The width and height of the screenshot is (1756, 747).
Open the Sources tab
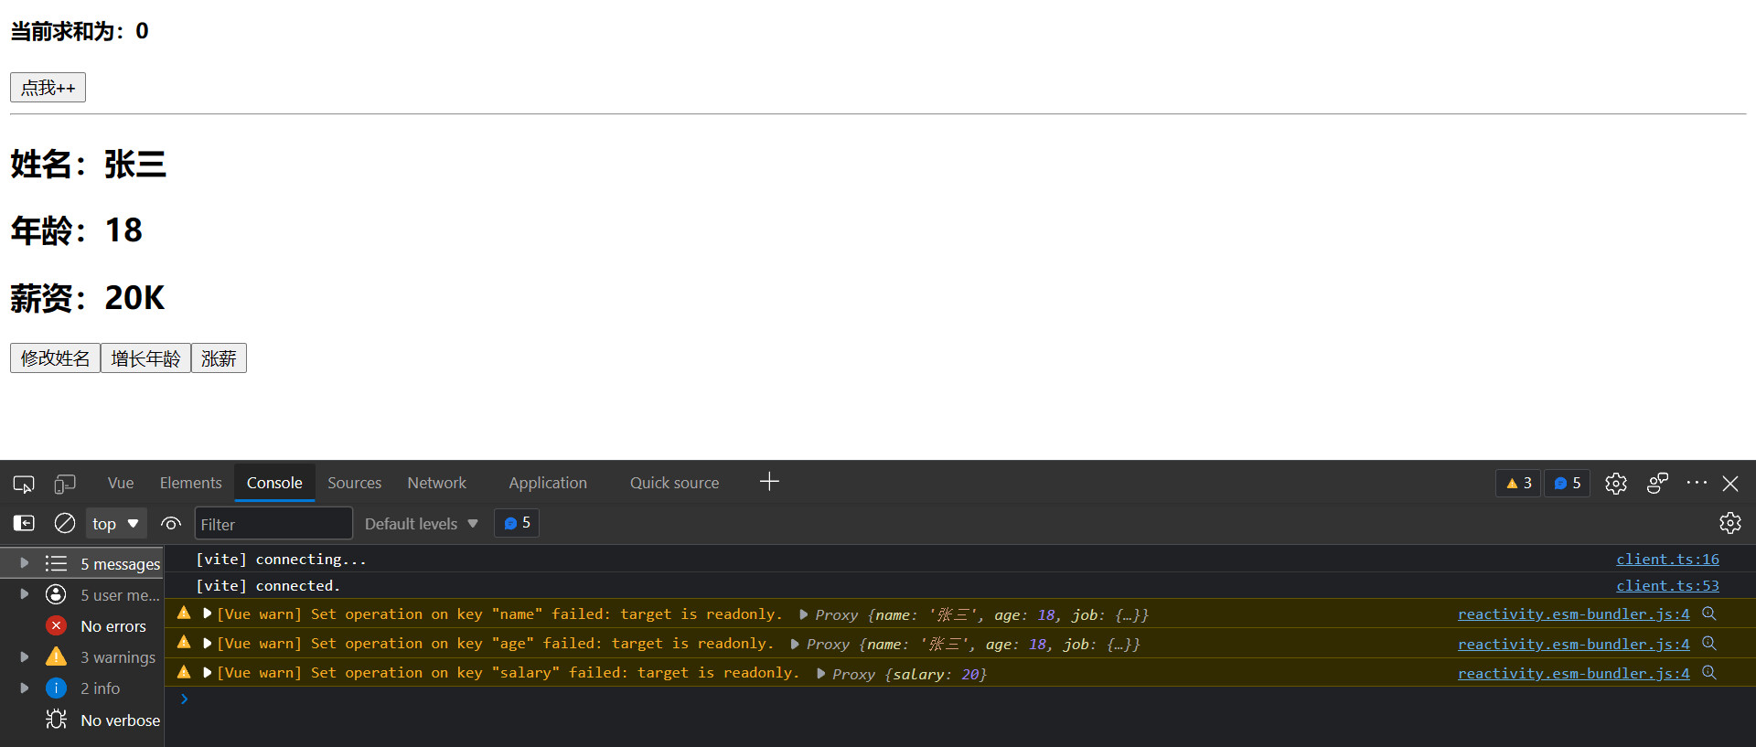[355, 483]
